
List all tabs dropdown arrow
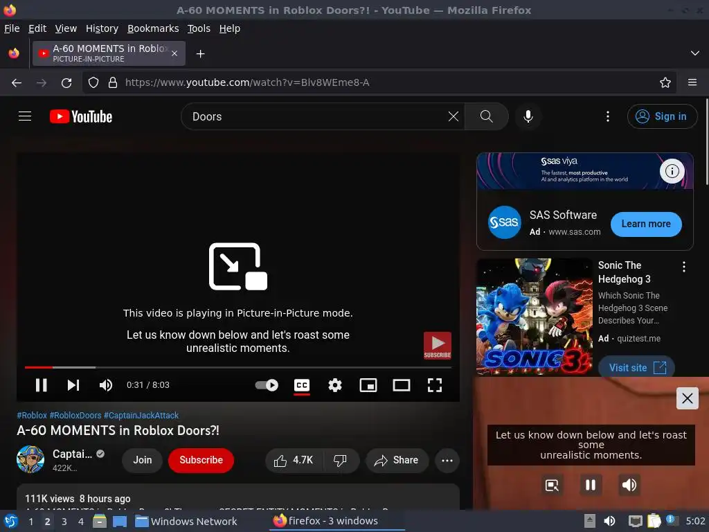695,53
